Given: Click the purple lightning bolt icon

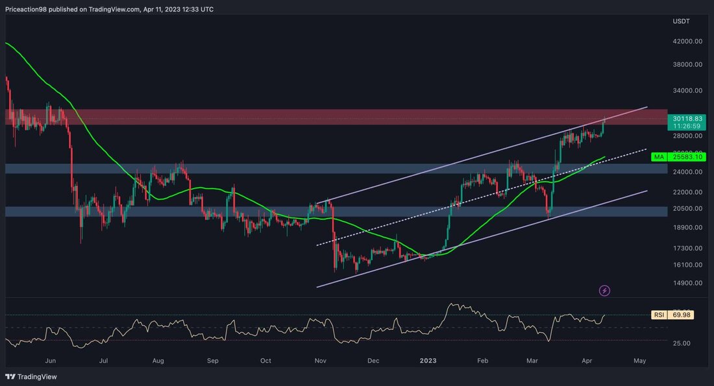Looking at the screenshot, I should (x=604, y=291).
